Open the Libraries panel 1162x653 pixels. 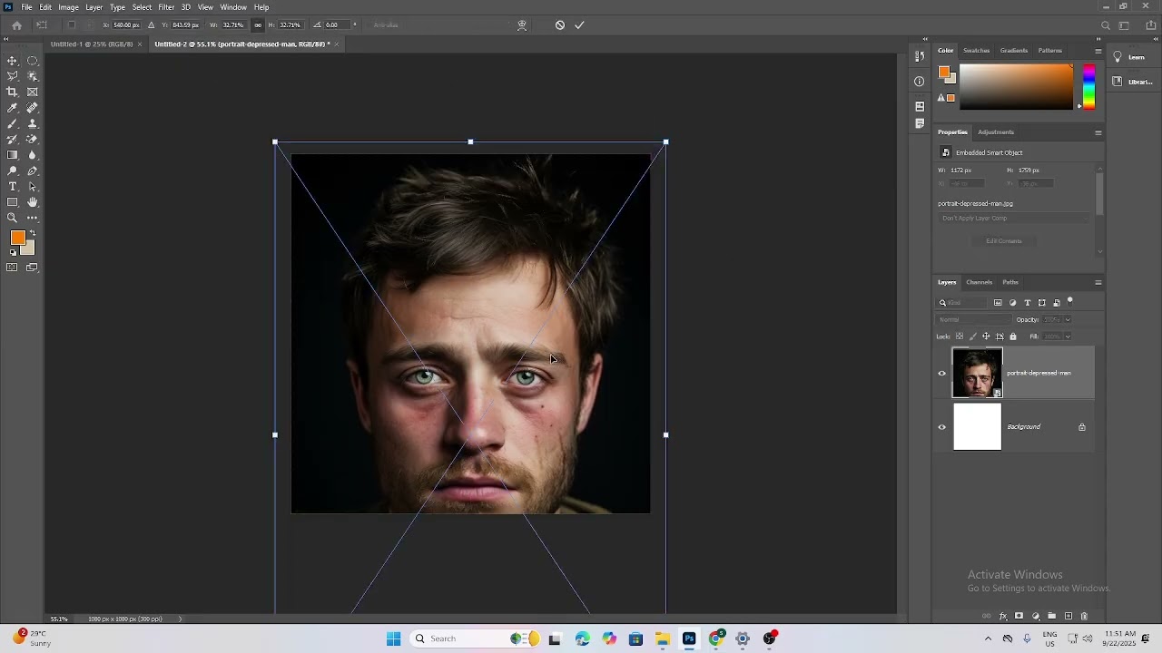coord(1133,82)
